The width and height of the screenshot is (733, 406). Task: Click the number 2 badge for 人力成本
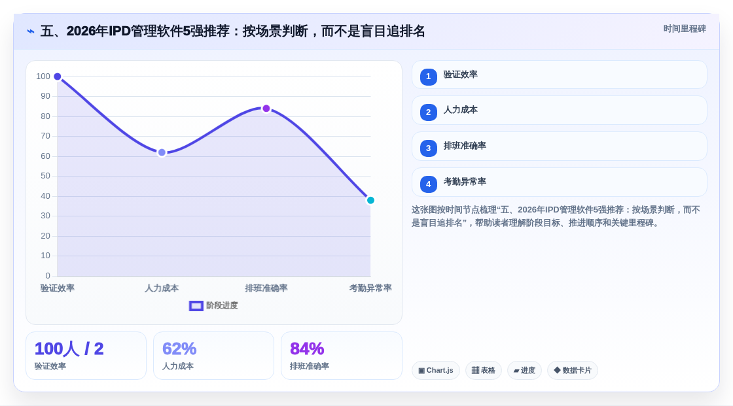[x=428, y=112]
